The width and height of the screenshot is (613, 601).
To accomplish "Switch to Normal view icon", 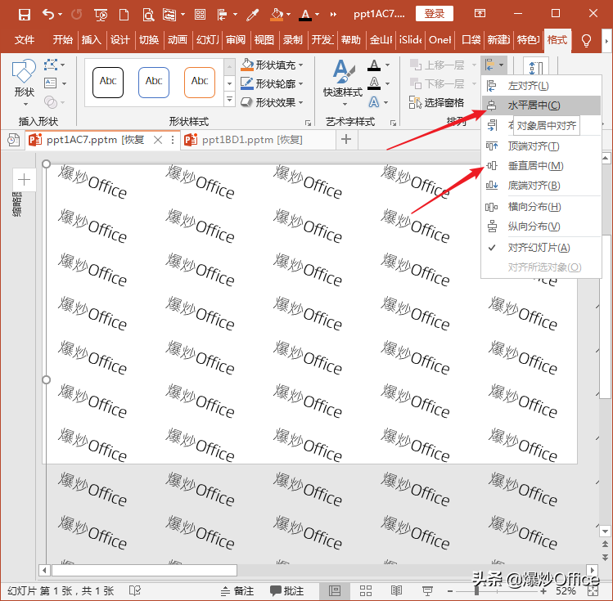I will point(335,591).
